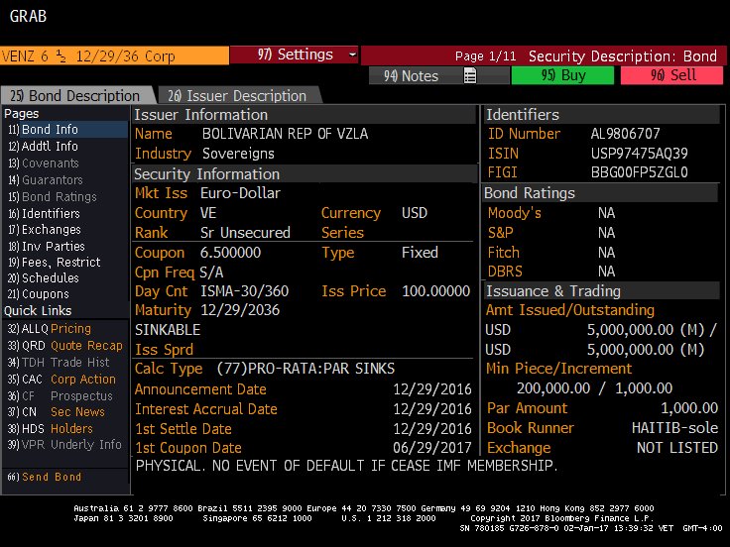Click the SINKABLE label
Screen dimensions: 730x547
coord(168,330)
